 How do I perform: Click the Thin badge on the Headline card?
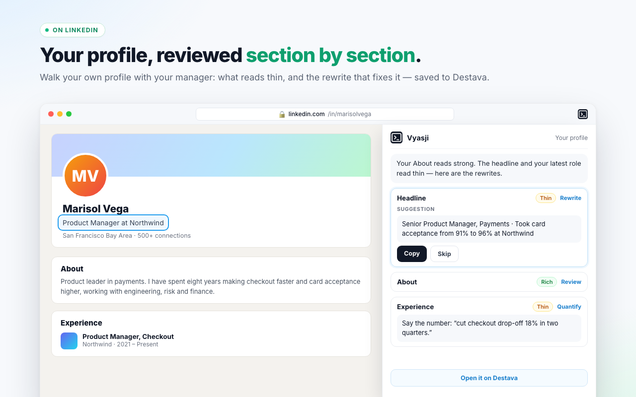[546, 198]
